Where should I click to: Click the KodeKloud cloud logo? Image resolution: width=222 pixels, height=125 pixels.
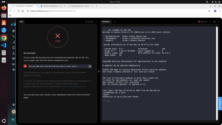[x=13, y=24]
